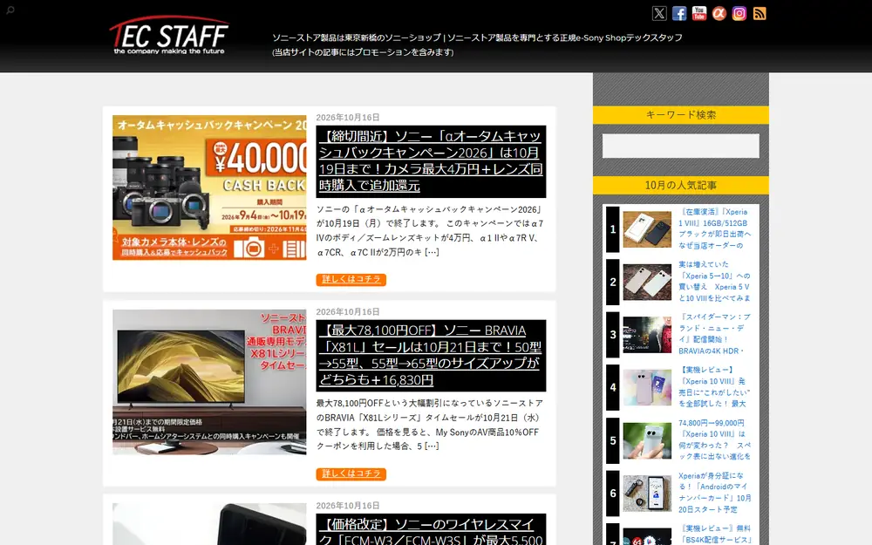Click the キーワード検索 sidebar heading
The image size is (872, 545).
pyautogui.click(x=681, y=114)
